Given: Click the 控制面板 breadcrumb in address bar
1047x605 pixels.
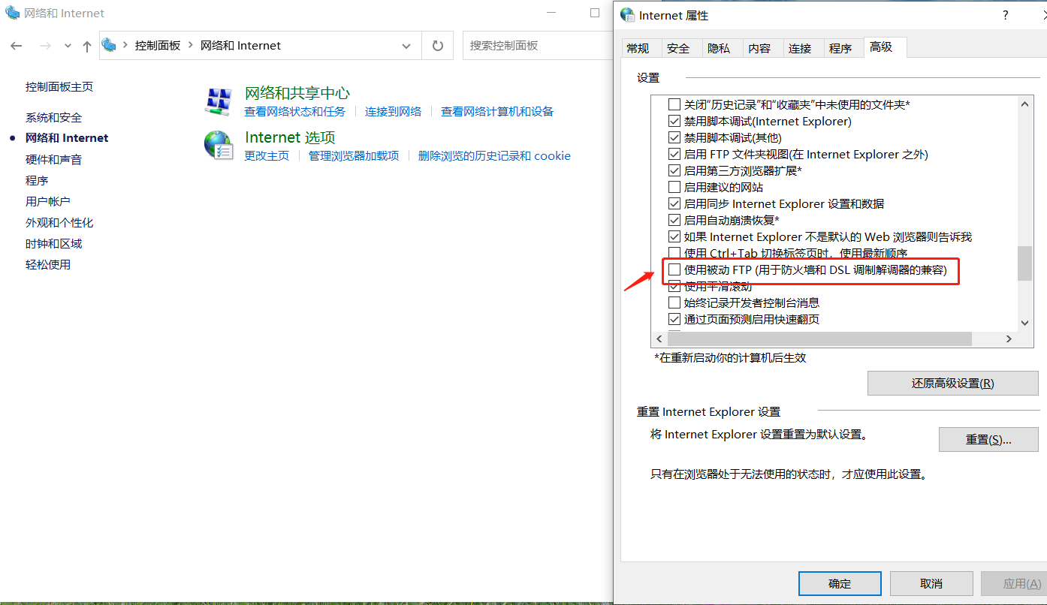Looking at the screenshot, I should tap(158, 46).
